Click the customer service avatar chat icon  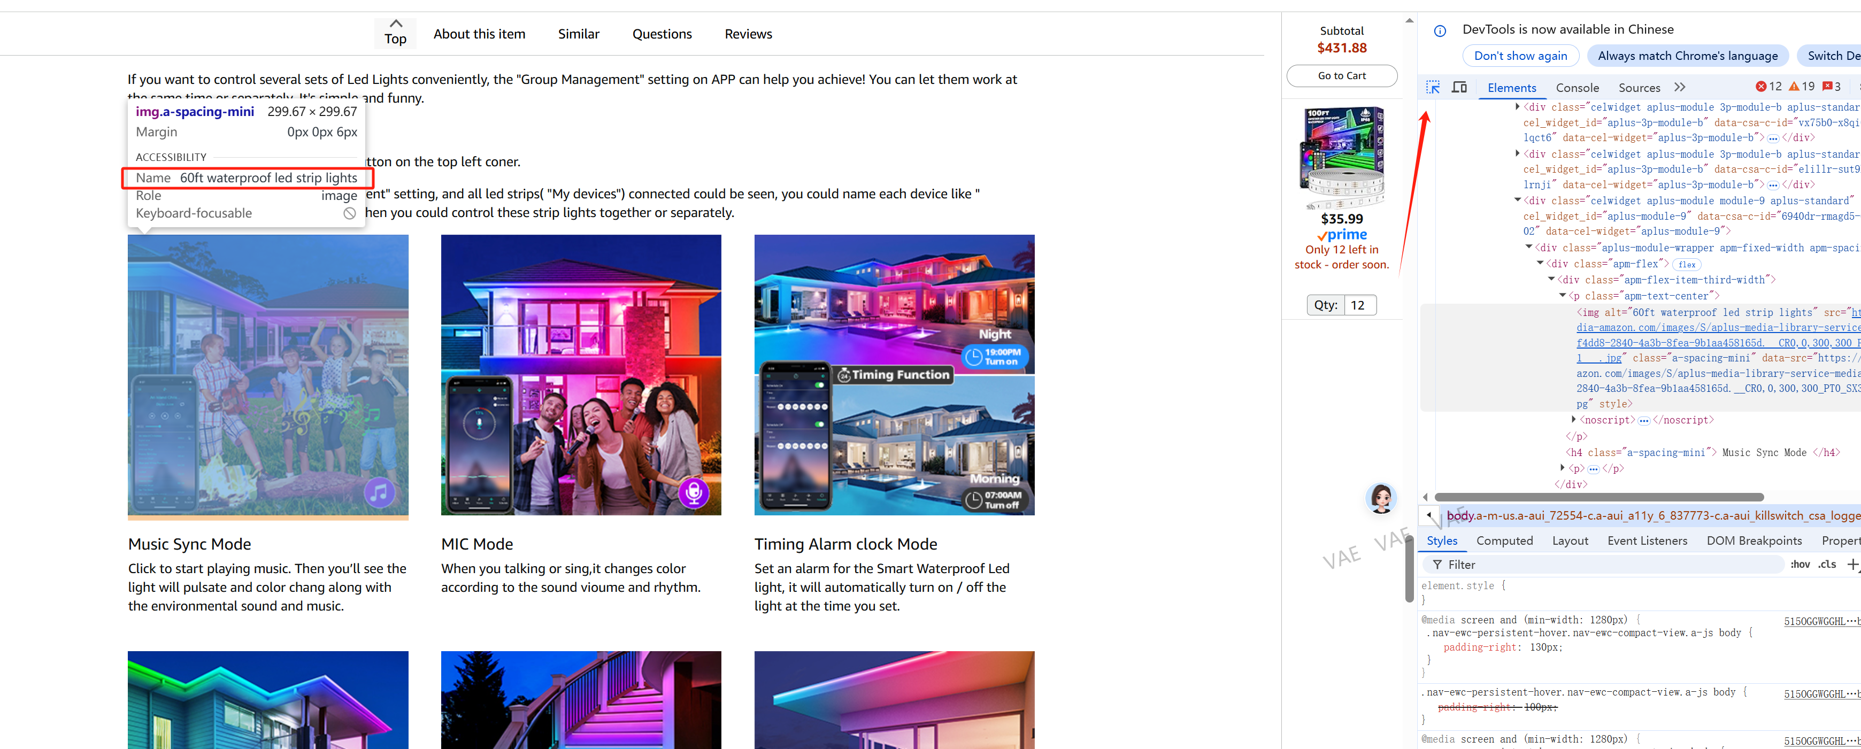[1381, 498]
